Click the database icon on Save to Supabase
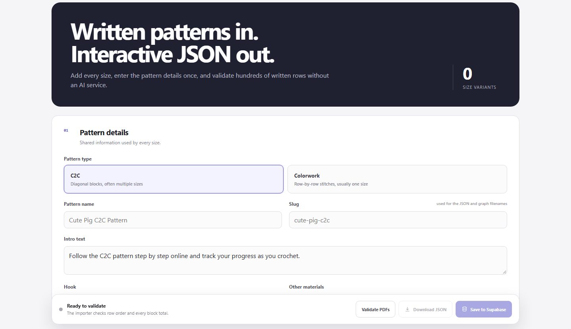Viewport: 571px width, 329px height. coord(464,309)
